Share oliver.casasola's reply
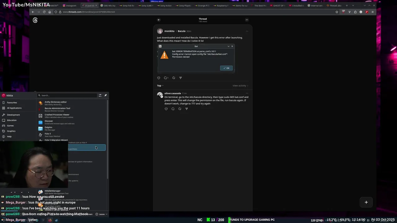The width and height of the screenshot is (397, 223). tap(186, 109)
